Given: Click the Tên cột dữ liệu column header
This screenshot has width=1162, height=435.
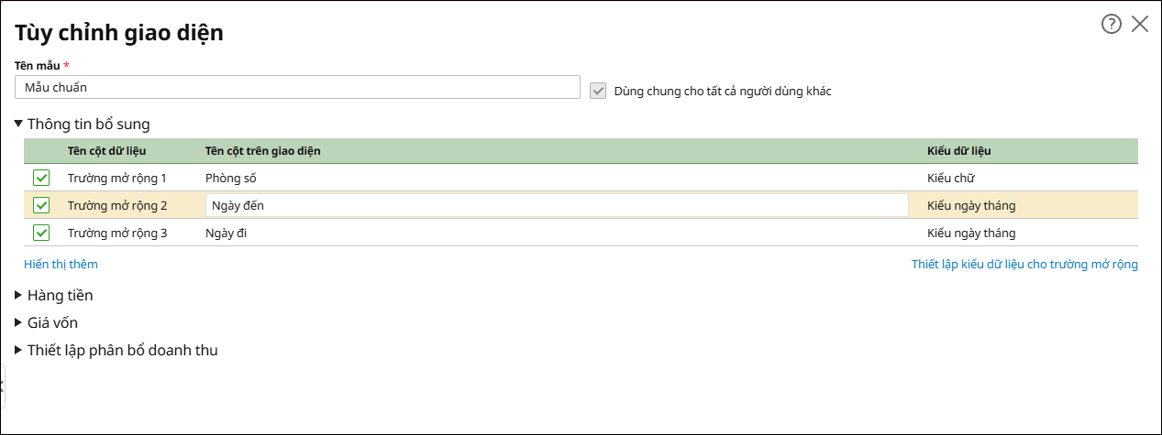Looking at the screenshot, I should click(x=106, y=150).
